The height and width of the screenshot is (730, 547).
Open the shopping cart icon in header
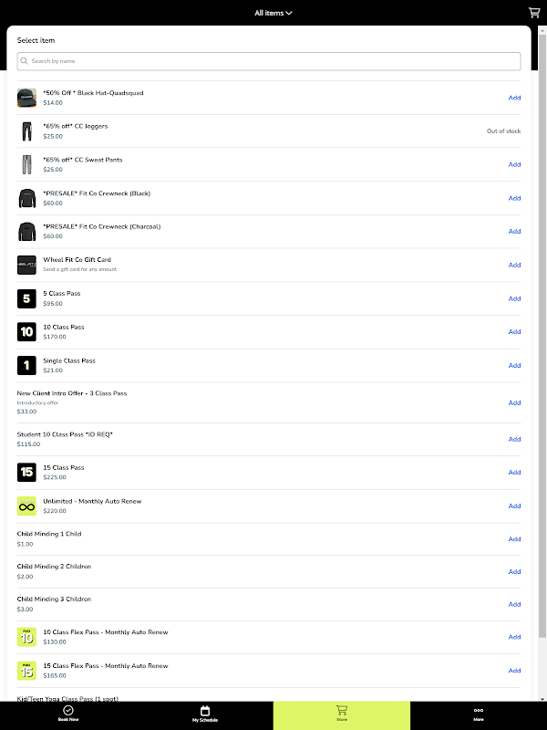click(534, 13)
